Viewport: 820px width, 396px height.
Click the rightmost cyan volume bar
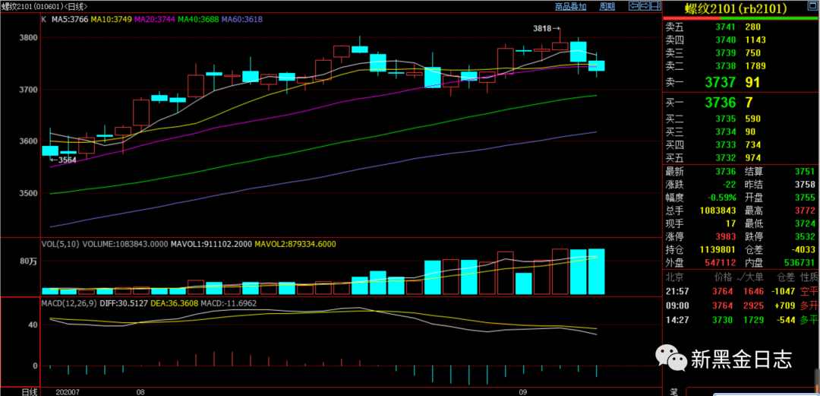(597, 271)
